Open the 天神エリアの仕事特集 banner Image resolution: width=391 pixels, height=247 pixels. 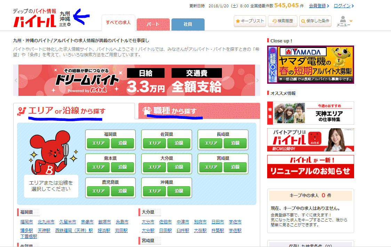click(310, 113)
